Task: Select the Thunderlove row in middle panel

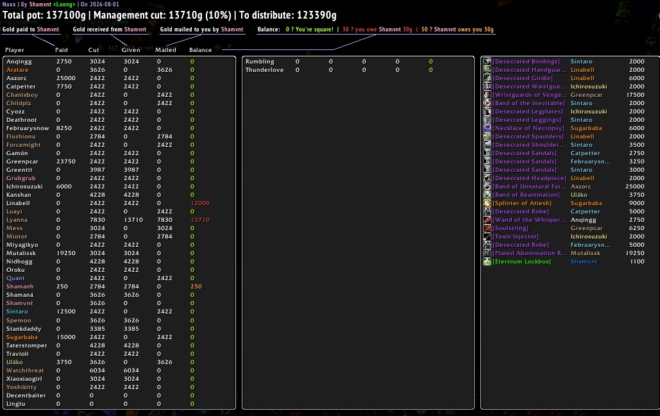Action: click(358, 70)
